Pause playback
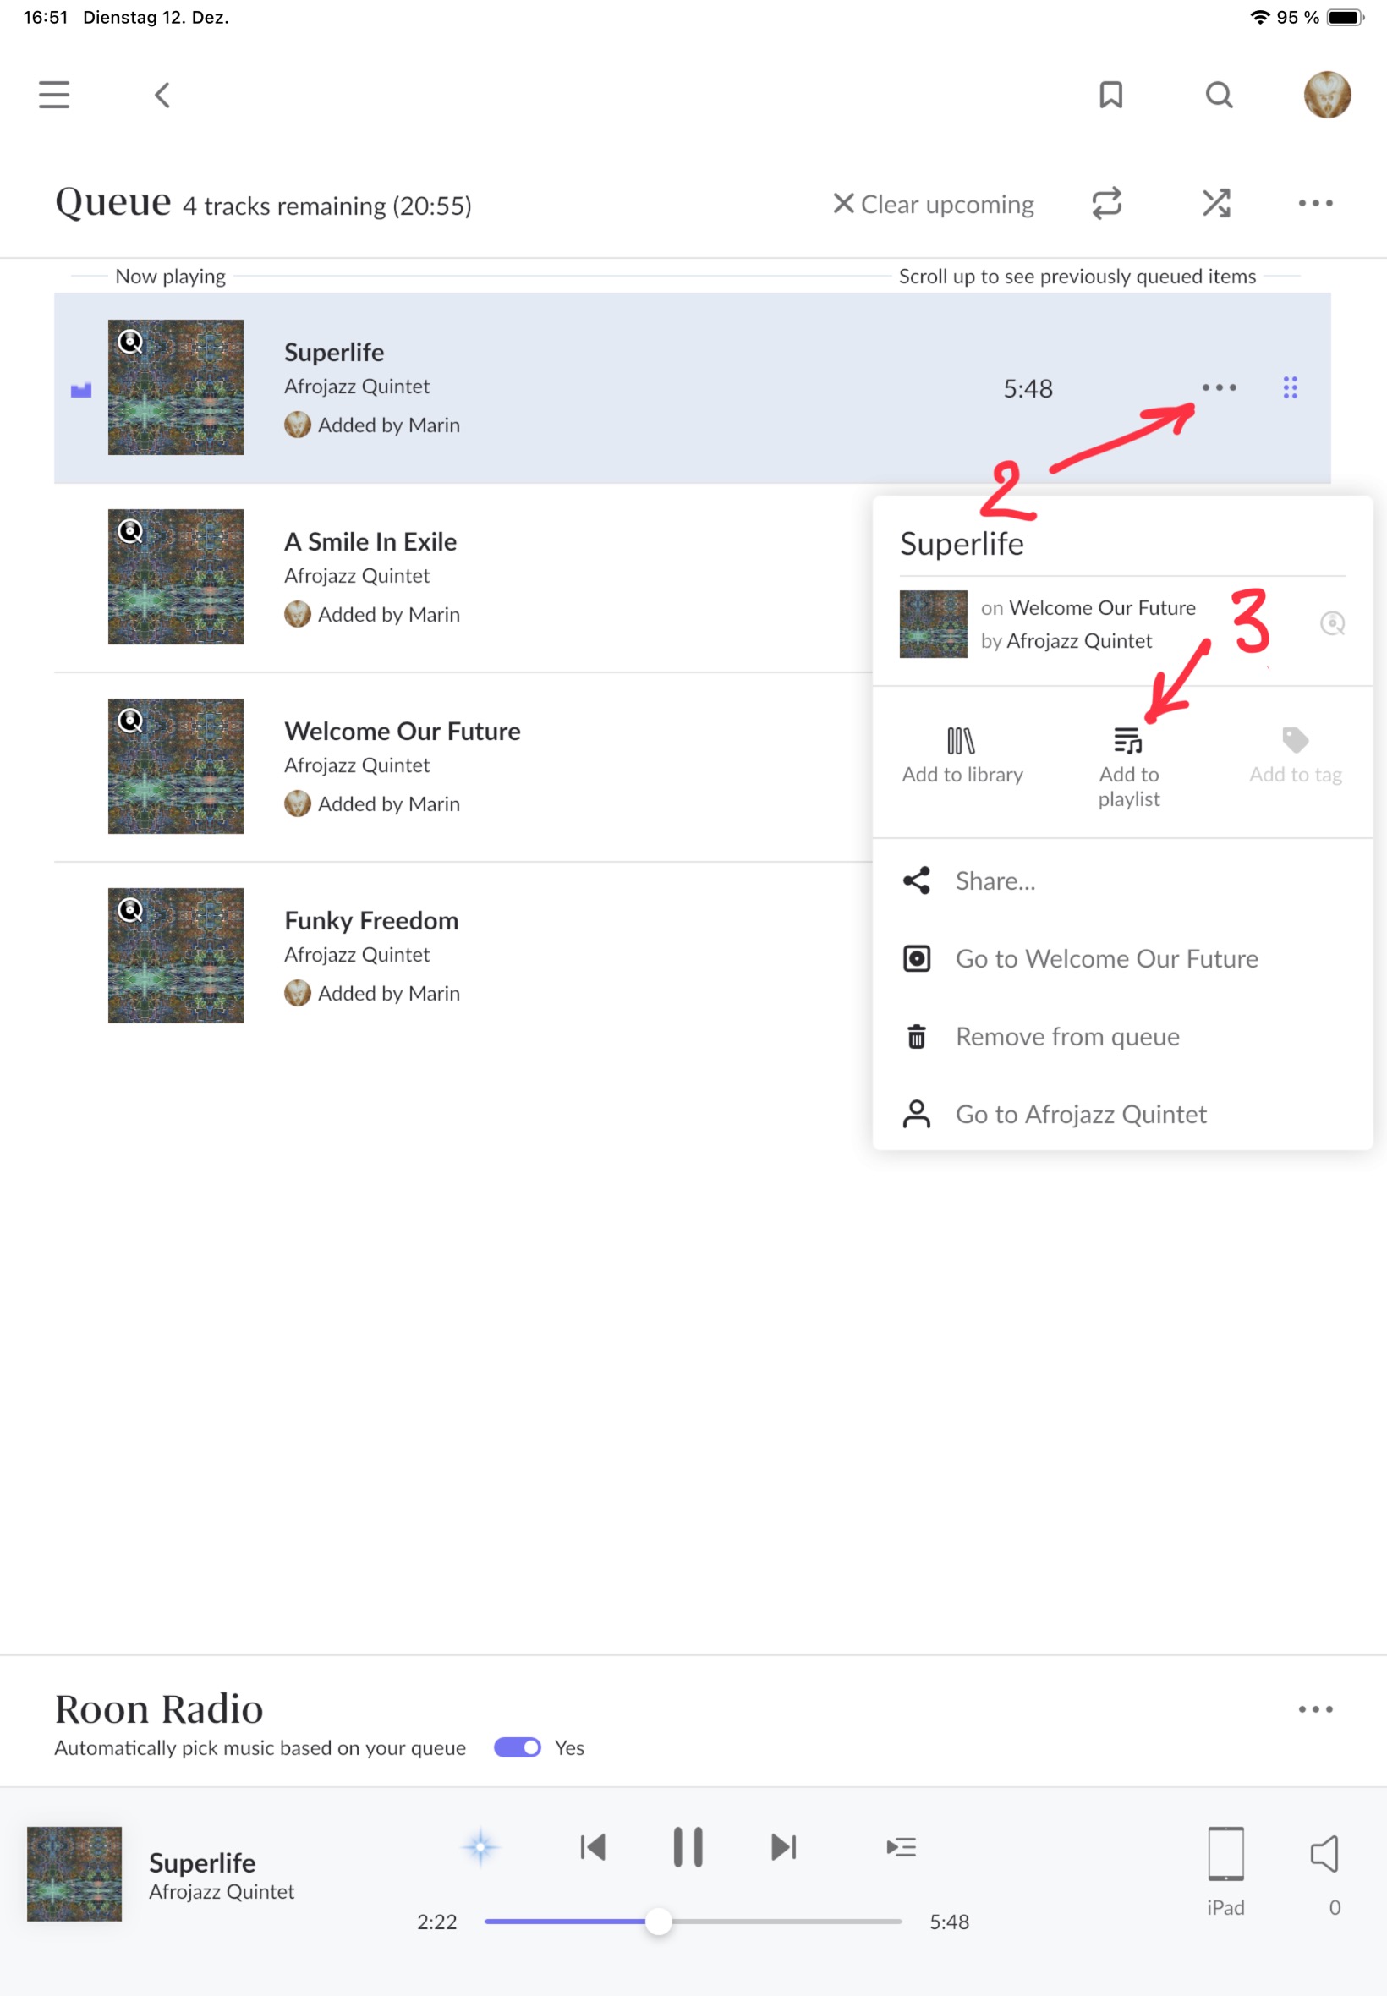 [x=688, y=1846]
